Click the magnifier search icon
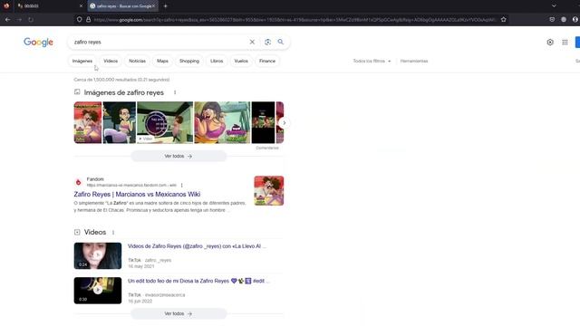 tap(281, 43)
